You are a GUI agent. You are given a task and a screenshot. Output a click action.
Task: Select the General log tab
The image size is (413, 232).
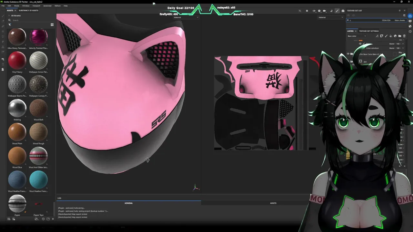pyautogui.click(x=128, y=203)
